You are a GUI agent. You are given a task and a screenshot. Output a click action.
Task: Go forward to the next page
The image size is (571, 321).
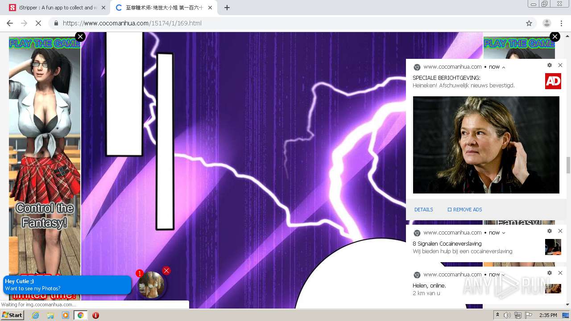click(24, 23)
